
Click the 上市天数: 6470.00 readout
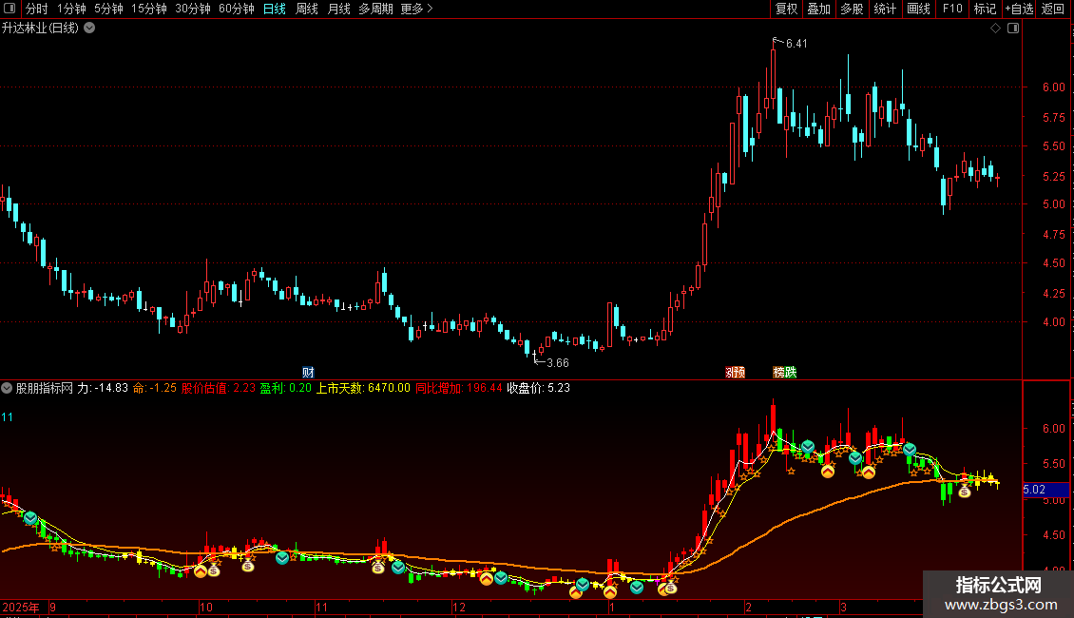363,388
